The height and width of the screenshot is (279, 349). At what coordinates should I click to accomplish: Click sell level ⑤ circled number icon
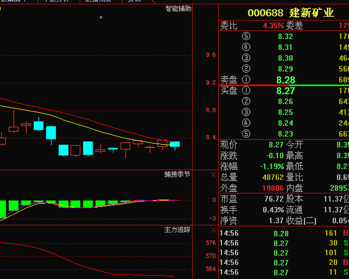(x=245, y=37)
